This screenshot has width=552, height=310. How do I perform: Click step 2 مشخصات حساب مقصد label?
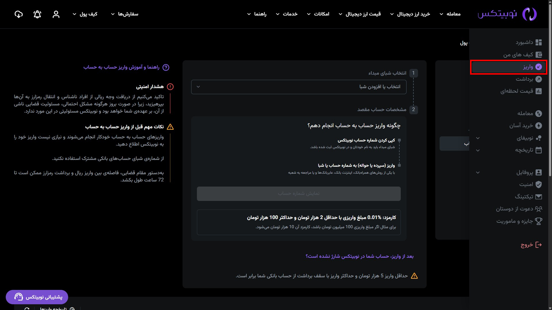click(x=382, y=109)
